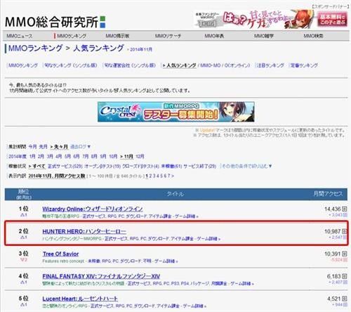Image resolution: width=351 pixels, height=312 pixels.
Task: Filter by サービス終了(29)
Action: (199, 167)
